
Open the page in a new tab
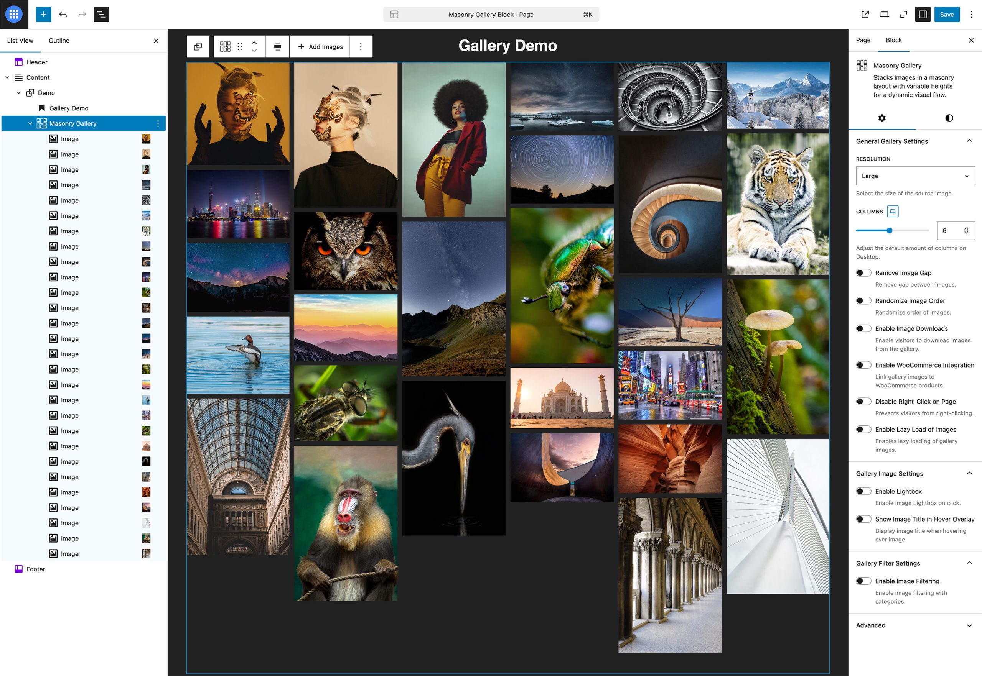point(865,15)
